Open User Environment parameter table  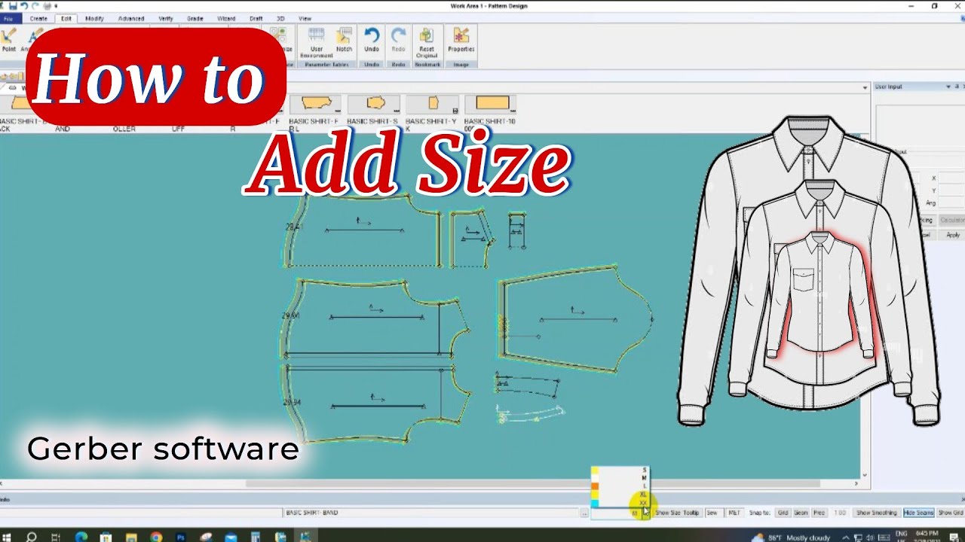point(317,41)
